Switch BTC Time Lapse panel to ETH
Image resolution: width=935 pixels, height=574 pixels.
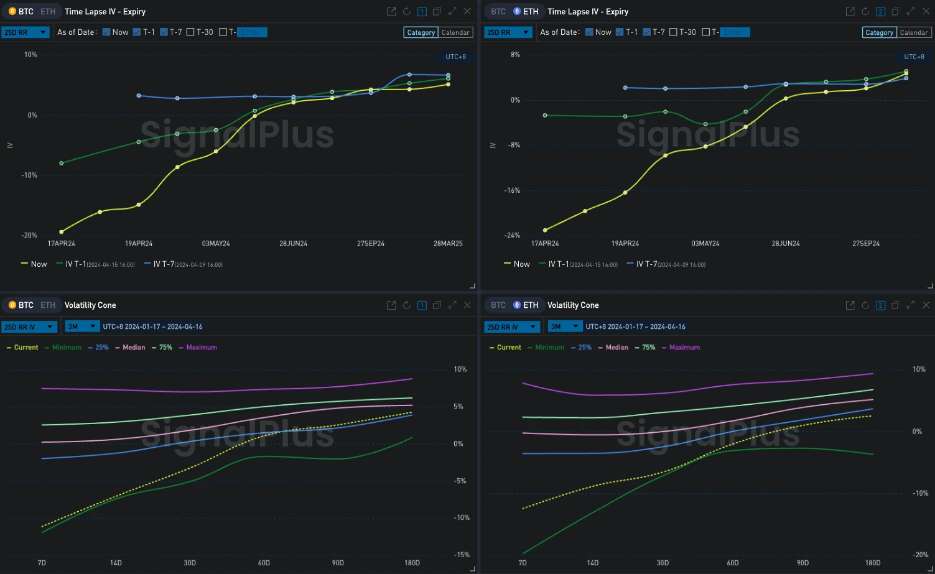[x=48, y=12]
